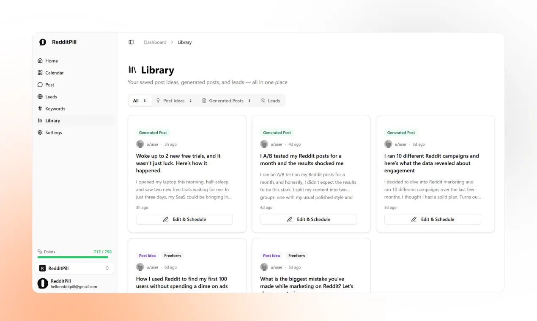The width and height of the screenshot is (537, 321).
Task: Click the large Library heading icon
Action: click(132, 70)
